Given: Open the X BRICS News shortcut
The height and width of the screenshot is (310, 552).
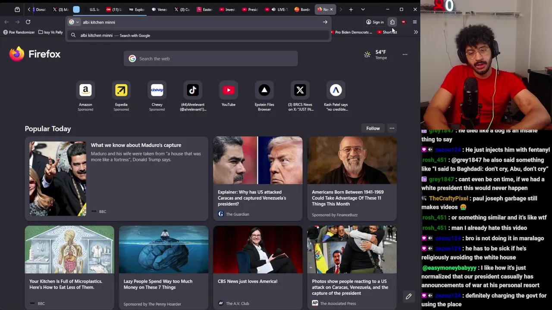Looking at the screenshot, I should (x=300, y=95).
